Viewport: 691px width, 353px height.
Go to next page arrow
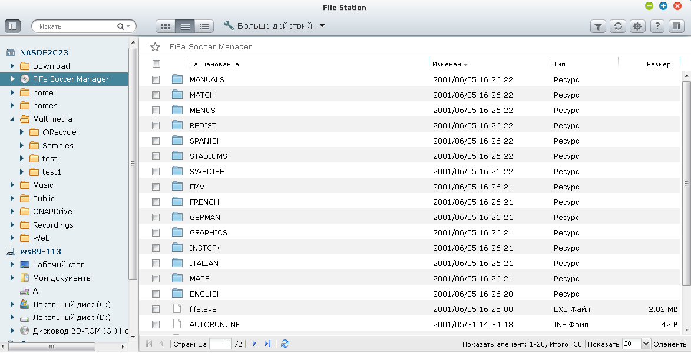click(x=254, y=344)
